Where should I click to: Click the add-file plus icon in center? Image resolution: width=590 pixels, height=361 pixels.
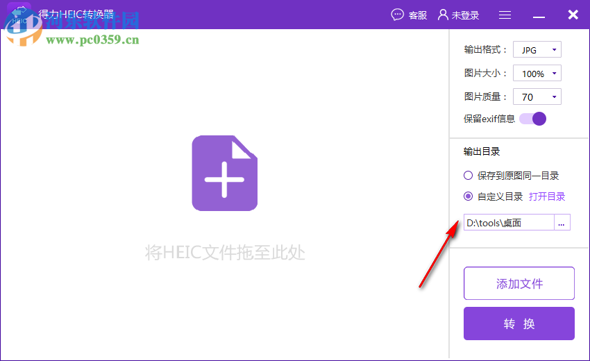(225, 173)
